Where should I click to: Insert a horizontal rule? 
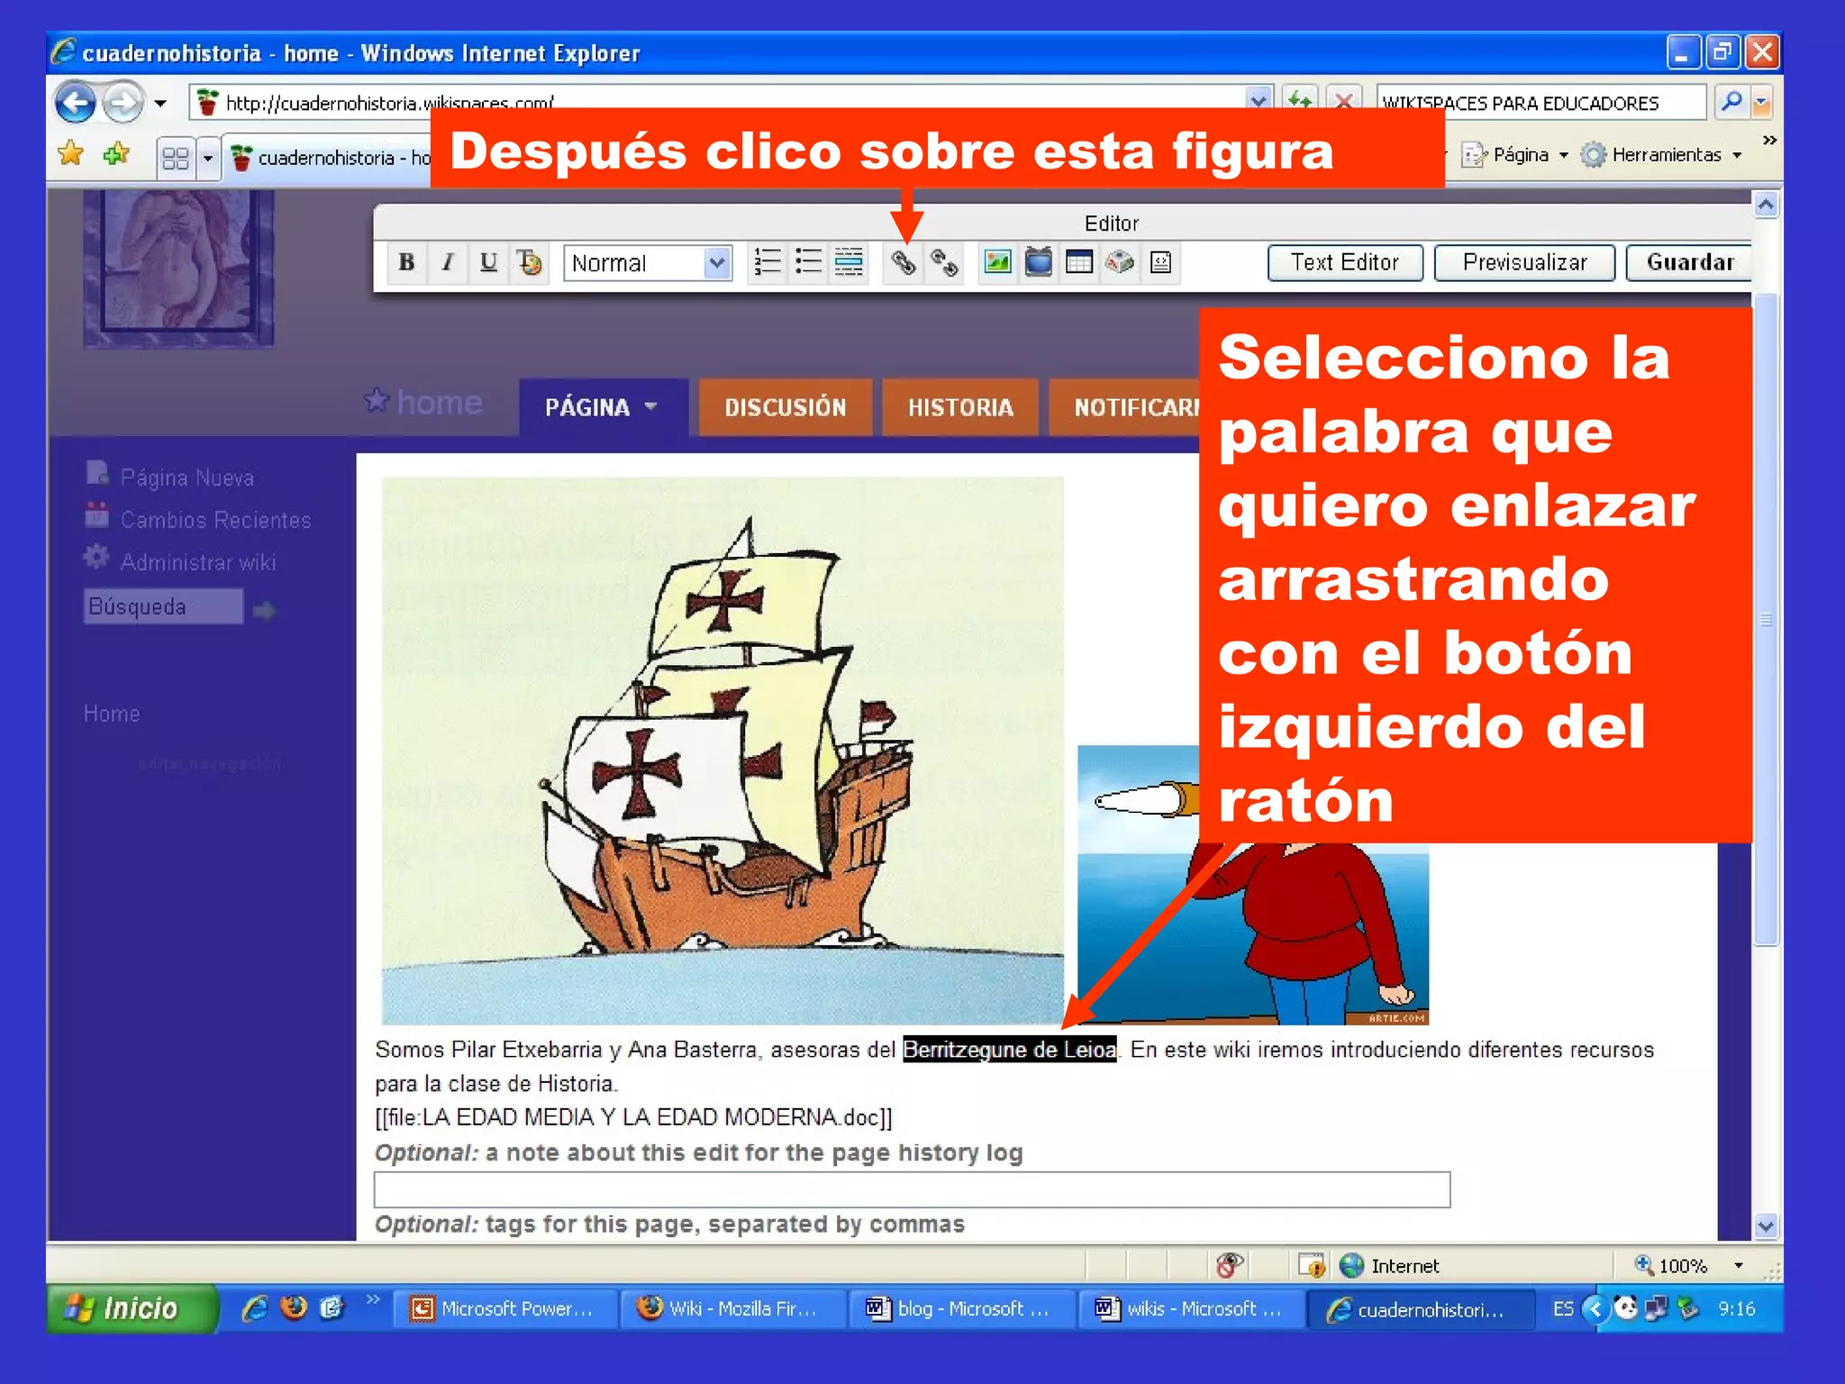tap(849, 262)
